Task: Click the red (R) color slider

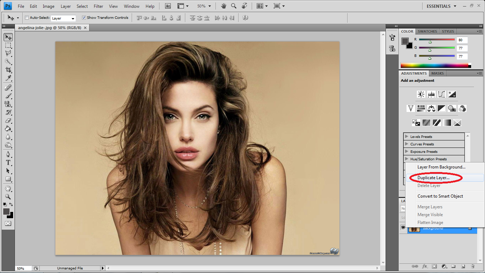Action: tap(437, 40)
